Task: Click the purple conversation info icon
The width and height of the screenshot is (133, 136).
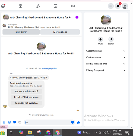Action: pos(77,17)
